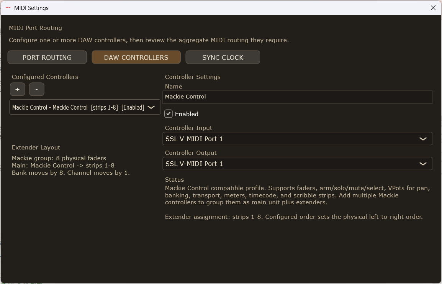Screen dimensions: 442x284
Task: Open the configured controllers dropdown list
Action: click(x=85, y=107)
